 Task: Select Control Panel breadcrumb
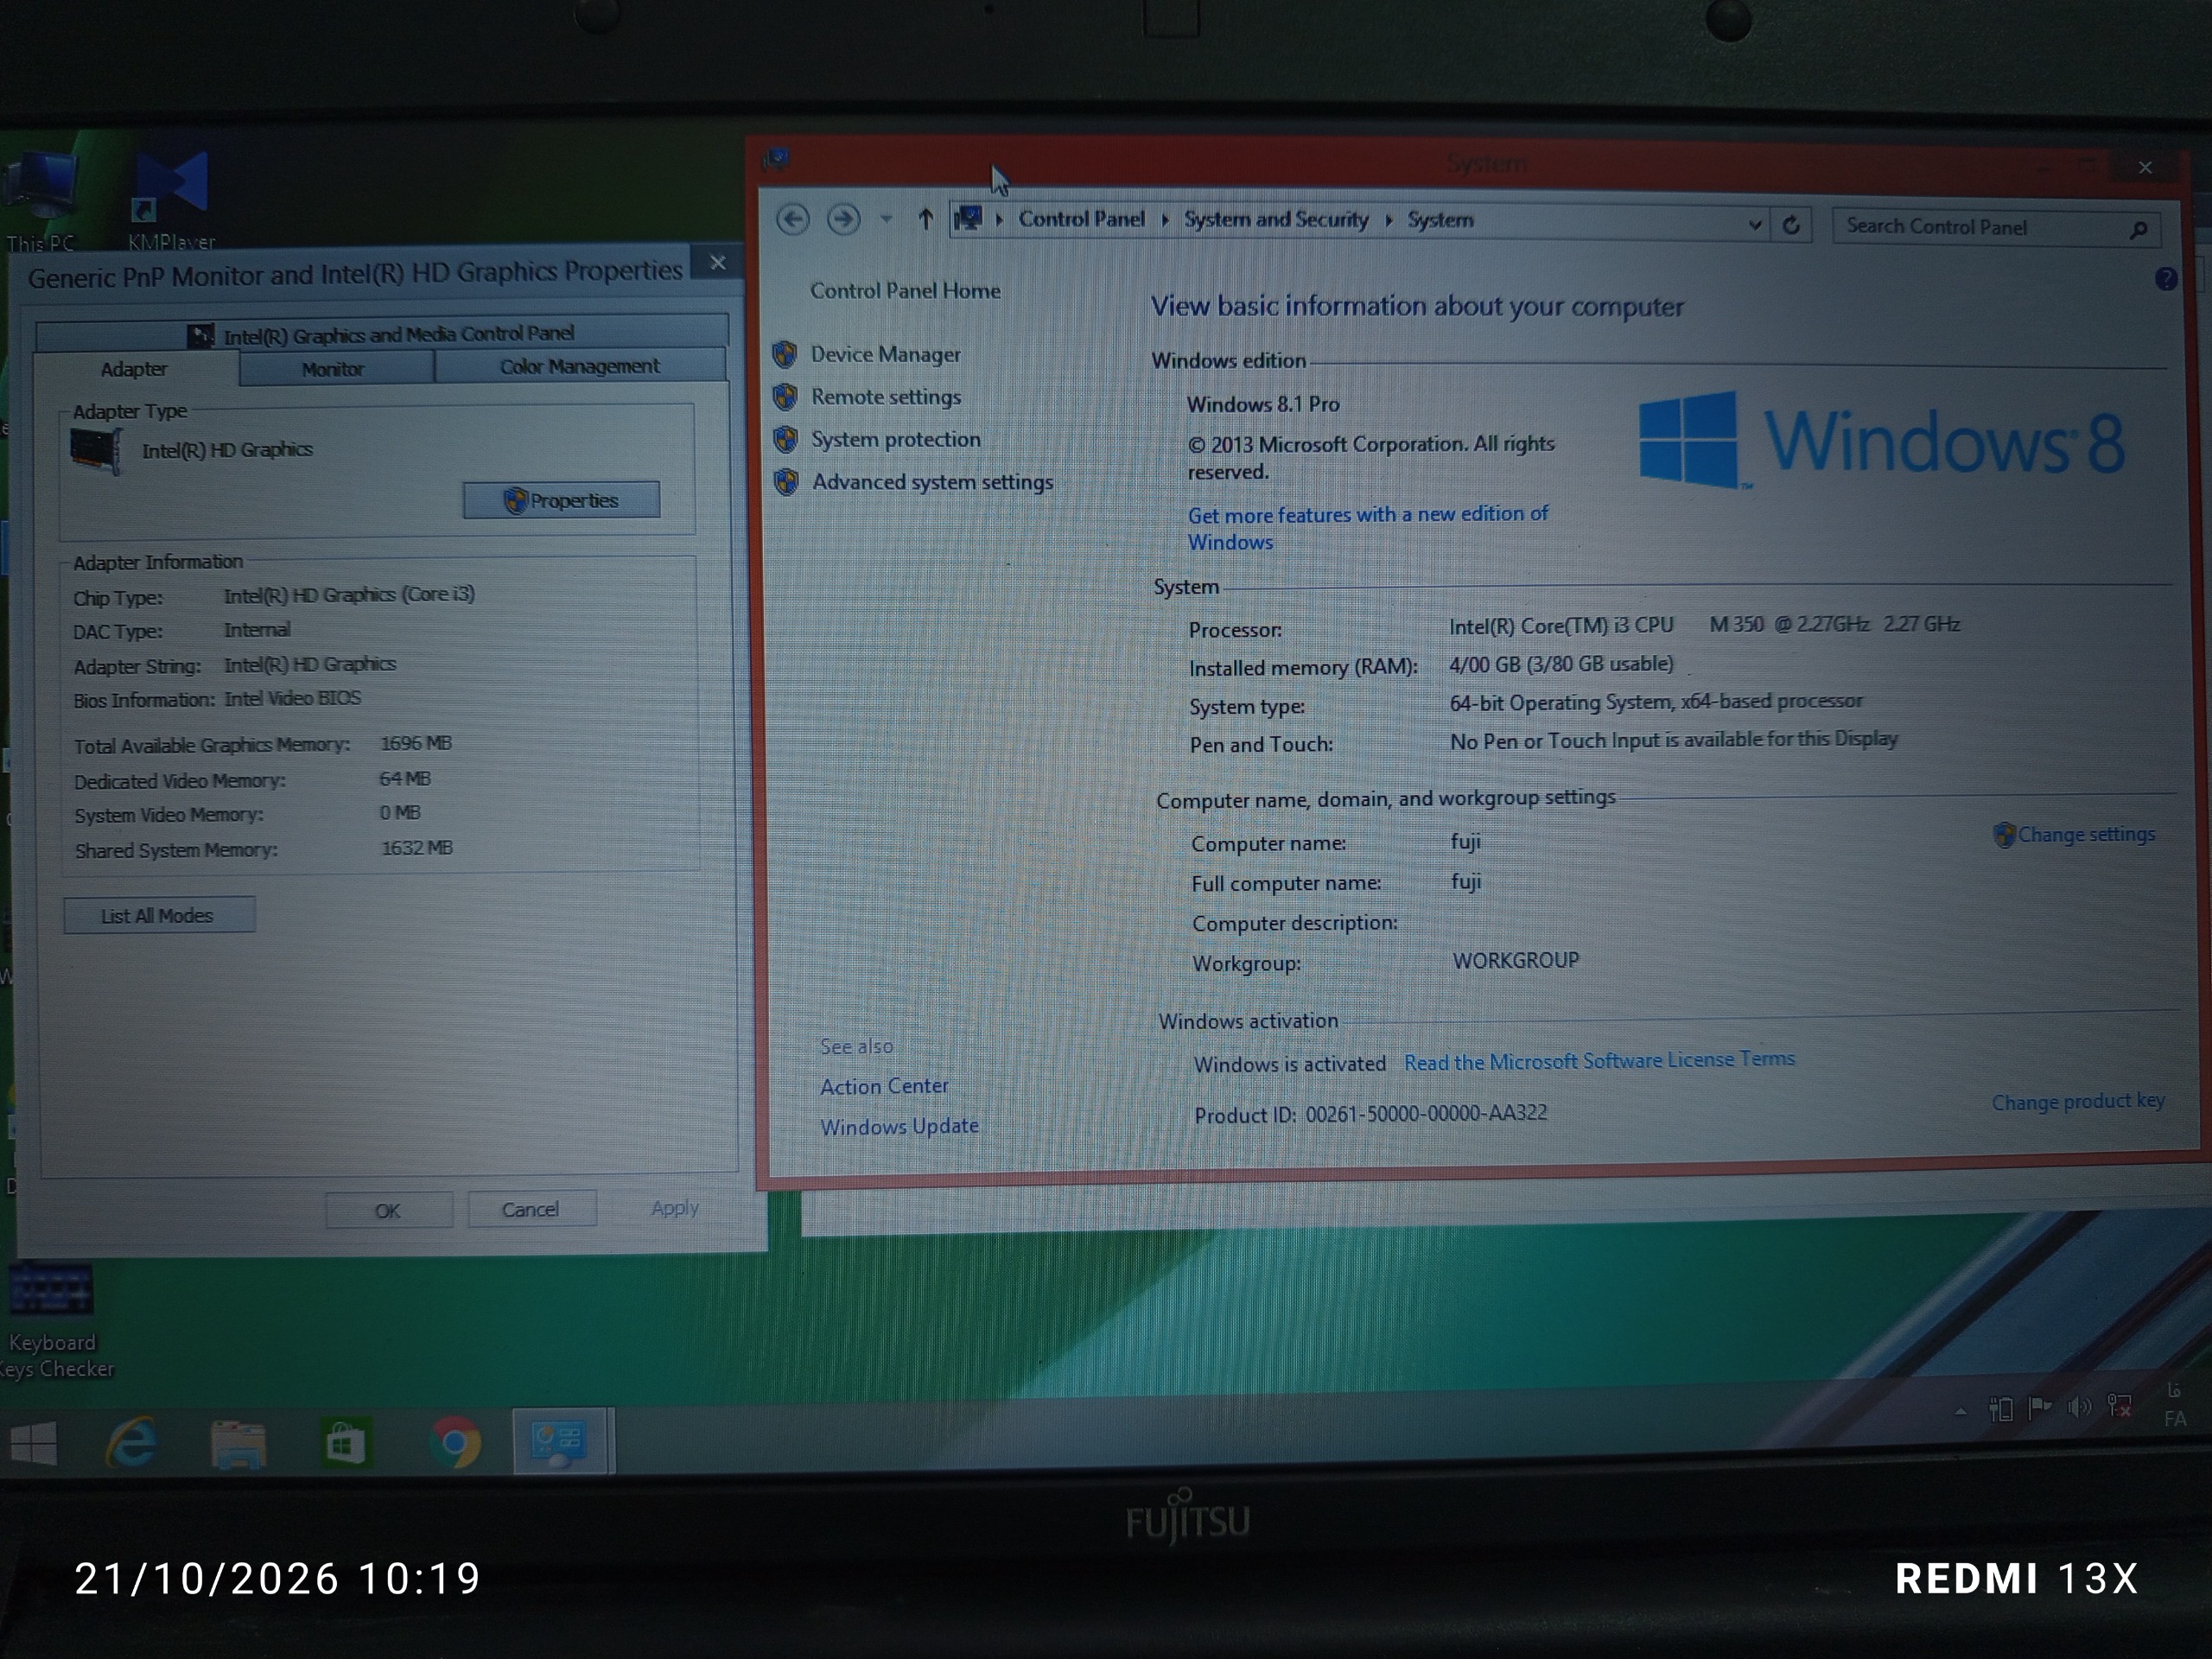(x=1081, y=219)
